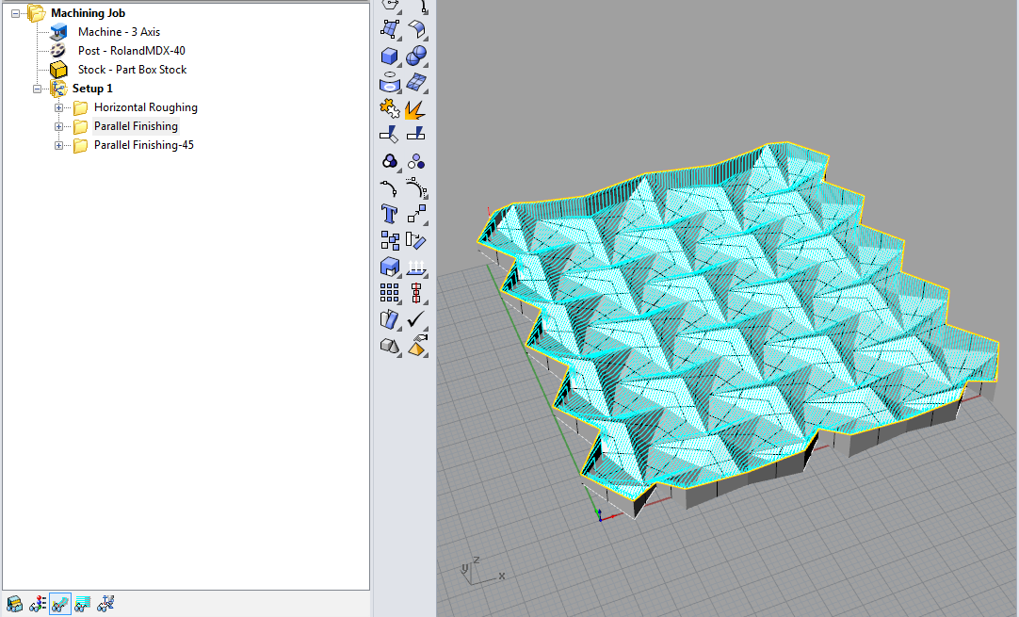Select Post - RolandMDX-40 entry

pos(131,51)
